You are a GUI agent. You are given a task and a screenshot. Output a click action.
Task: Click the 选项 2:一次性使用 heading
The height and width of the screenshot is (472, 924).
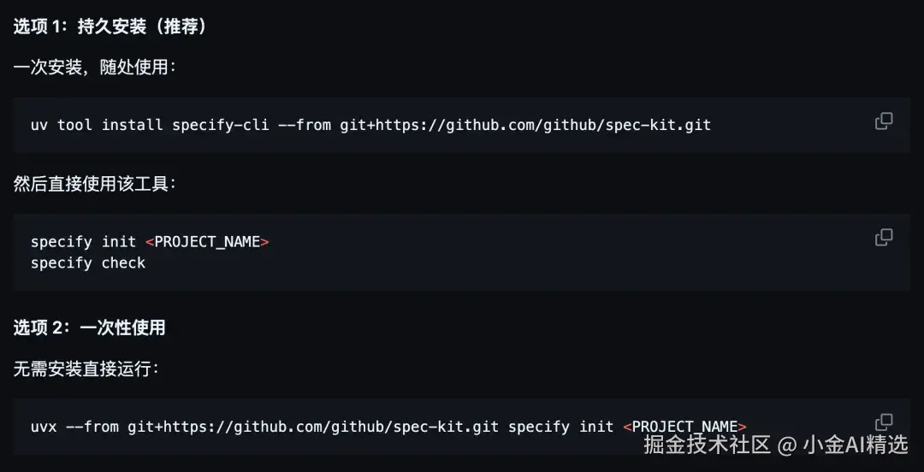pyautogui.click(x=90, y=327)
